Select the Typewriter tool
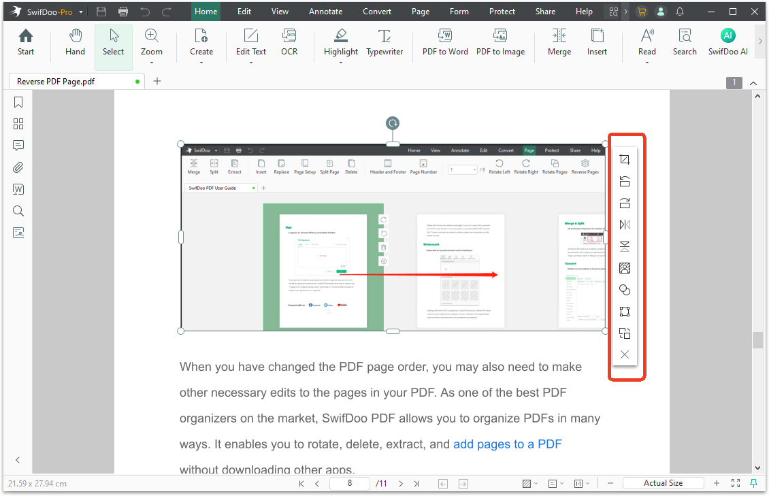The image size is (769, 496). pyautogui.click(x=384, y=42)
